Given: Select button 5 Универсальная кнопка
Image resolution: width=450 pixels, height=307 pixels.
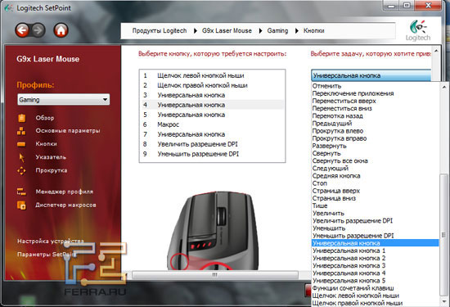Looking at the screenshot, I should pos(213,115).
